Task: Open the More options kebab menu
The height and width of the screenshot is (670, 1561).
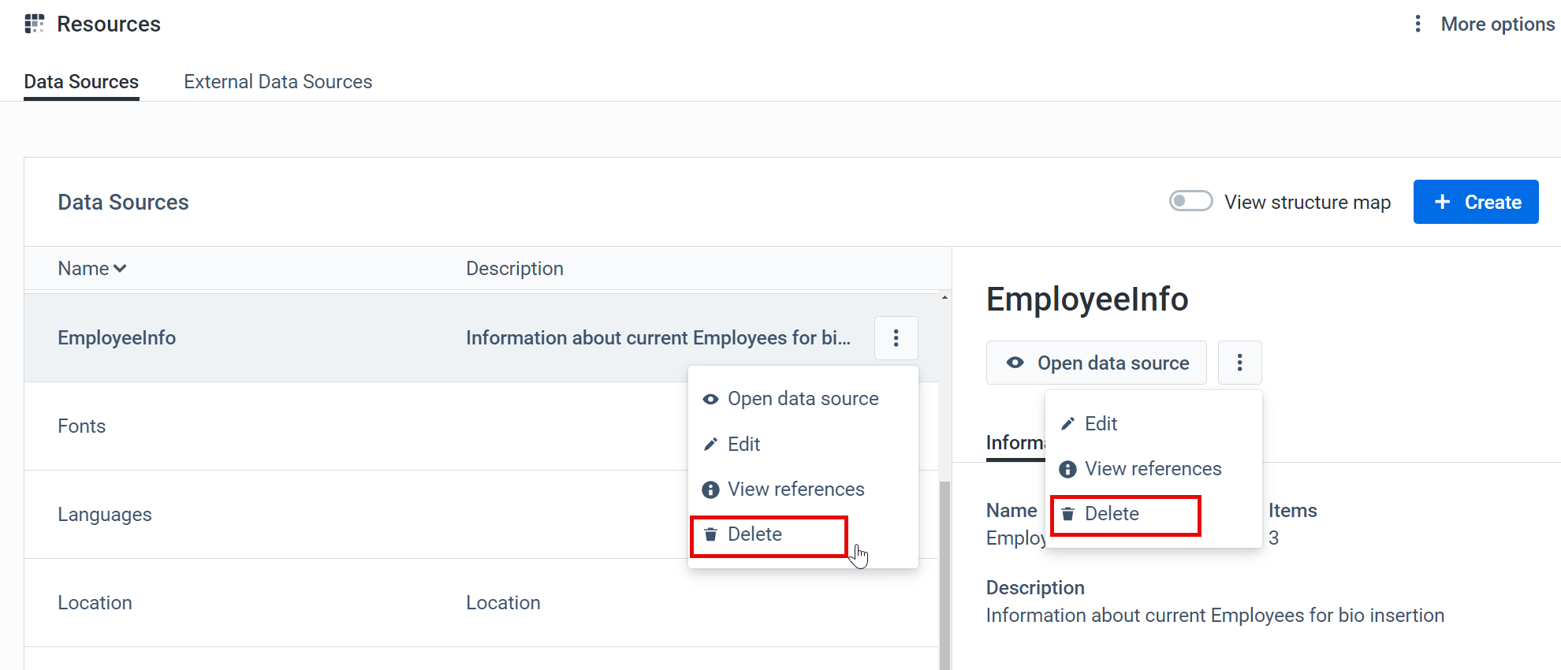Action: click(1418, 24)
